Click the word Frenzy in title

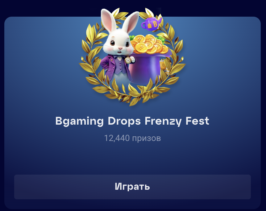pyautogui.click(x=163, y=121)
